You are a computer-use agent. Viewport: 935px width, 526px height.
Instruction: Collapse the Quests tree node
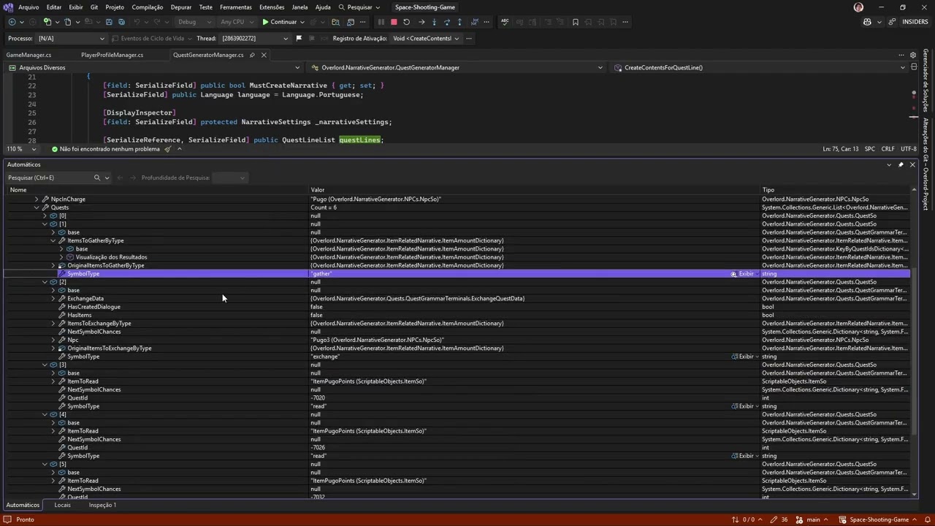click(37, 207)
